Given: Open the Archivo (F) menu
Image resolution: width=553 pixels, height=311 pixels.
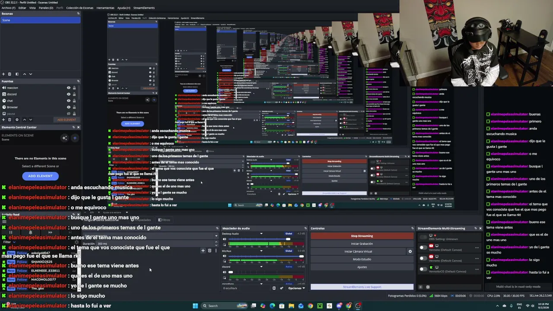Looking at the screenshot, I should pyautogui.click(x=8, y=8).
